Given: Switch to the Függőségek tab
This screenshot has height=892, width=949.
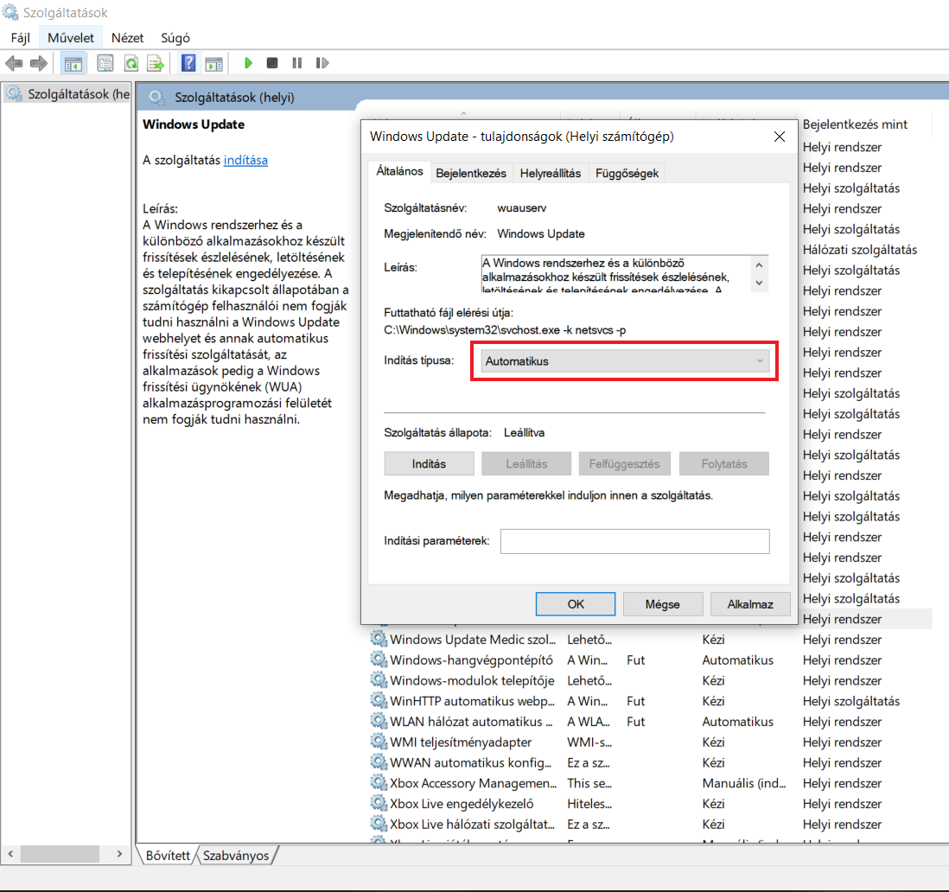Looking at the screenshot, I should coord(627,173).
